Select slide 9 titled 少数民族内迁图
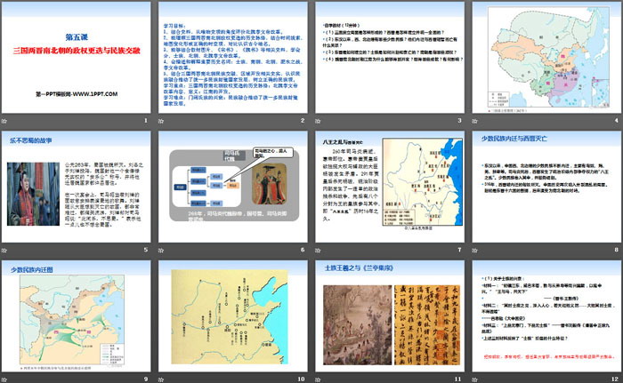Image resolution: width=623 pixels, height=383 pixels. (x=76, y=316)
